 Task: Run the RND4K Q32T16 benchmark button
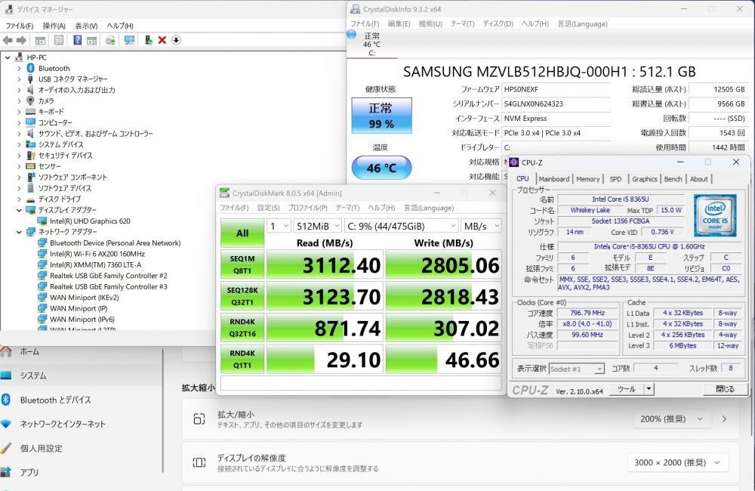click(x=242, y=328)
